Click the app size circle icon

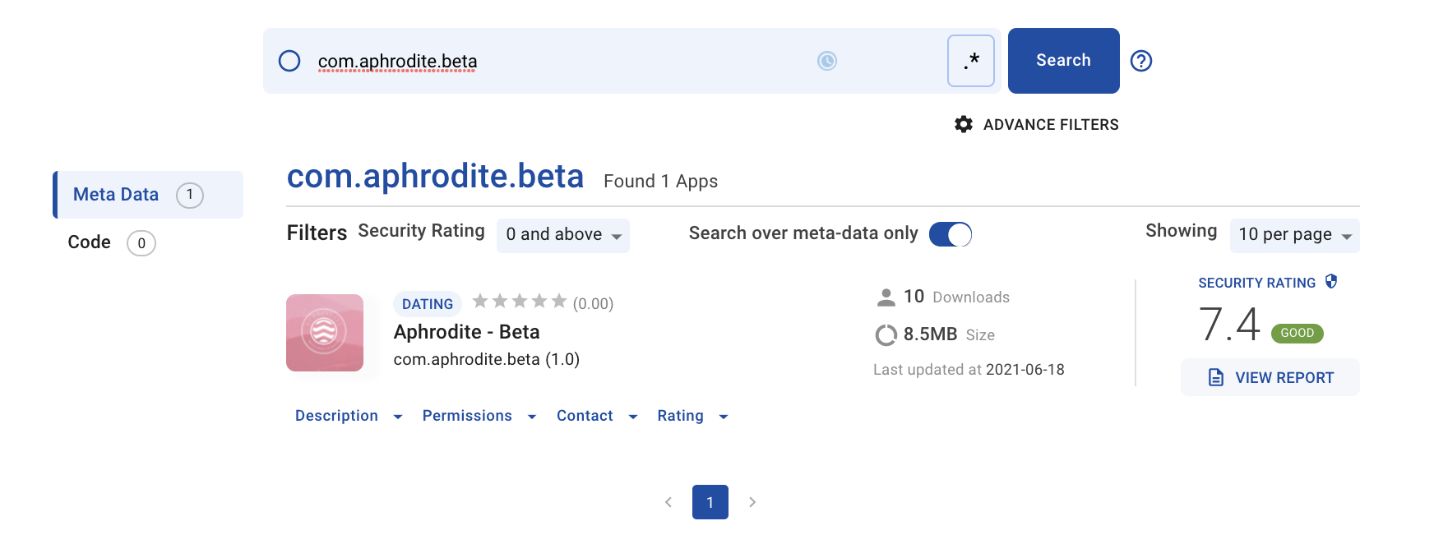[886, 335]
